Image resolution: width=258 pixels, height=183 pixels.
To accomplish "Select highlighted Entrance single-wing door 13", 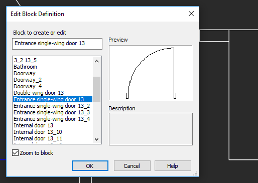I will pos(53,99).
